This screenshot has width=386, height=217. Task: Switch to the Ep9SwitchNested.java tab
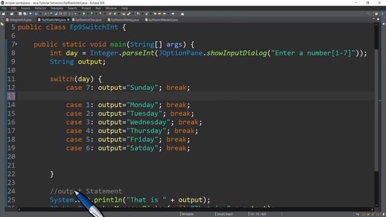pos(162,20)
